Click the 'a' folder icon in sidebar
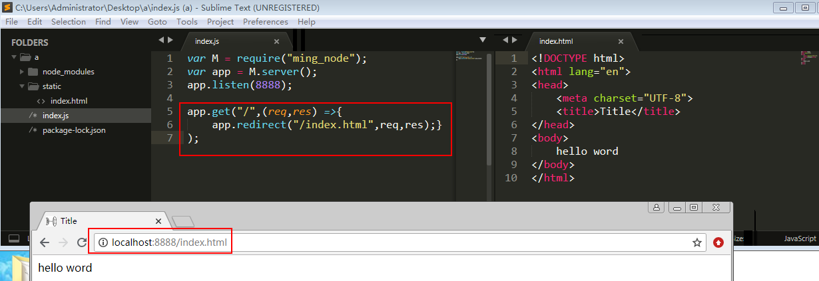Viewport: 819px width, 281px height. coord(25,57)
